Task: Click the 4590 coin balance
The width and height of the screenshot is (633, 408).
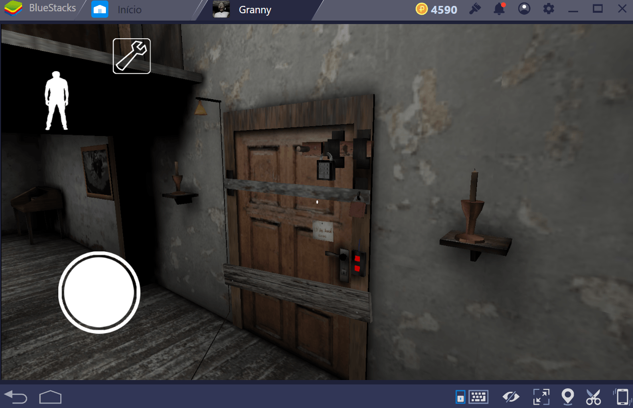Action: point(436,9)
